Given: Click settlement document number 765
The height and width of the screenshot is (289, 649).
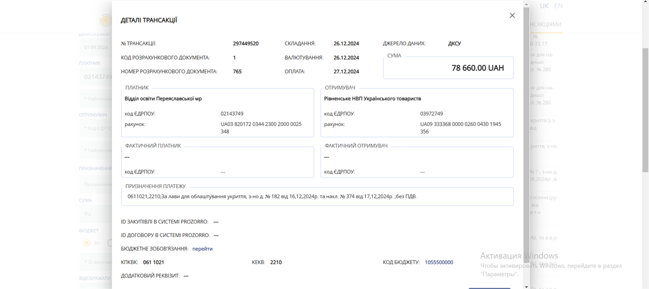Looking at the screenshot, I should tap(237, 72).
